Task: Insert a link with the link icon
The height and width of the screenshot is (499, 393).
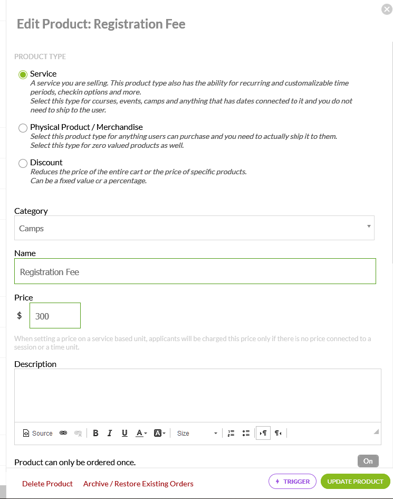Action: click(x=63, y=433)
